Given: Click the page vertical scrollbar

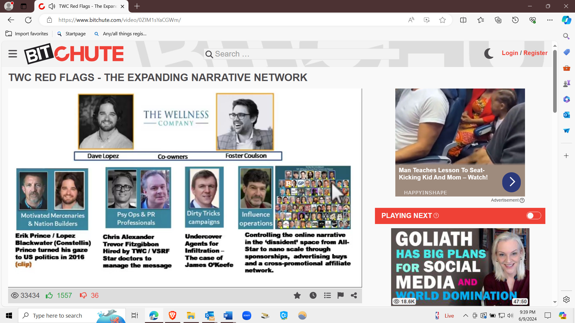Looking at the screenshot, I should pyautogui.click(x=555, y=81).
